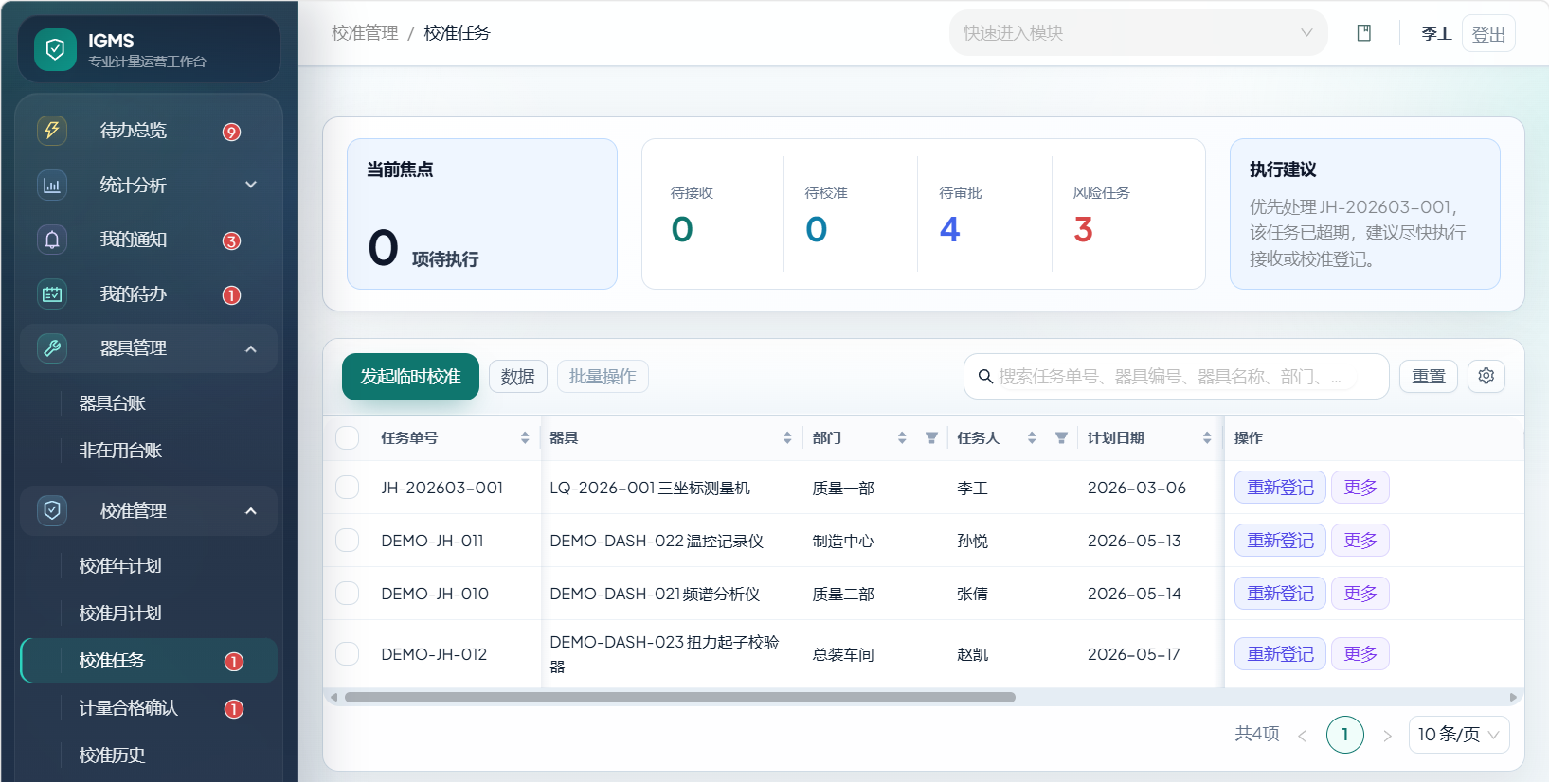The width and height of the screenshot is (1549, 782).
Task: Open 更多 for task DEMO-JH-011
Action: [1360, 540]
